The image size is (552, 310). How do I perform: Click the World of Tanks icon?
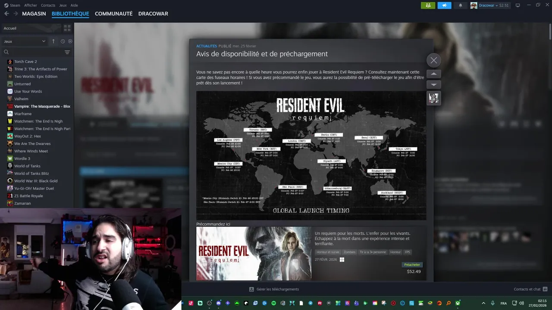(10, 166)
